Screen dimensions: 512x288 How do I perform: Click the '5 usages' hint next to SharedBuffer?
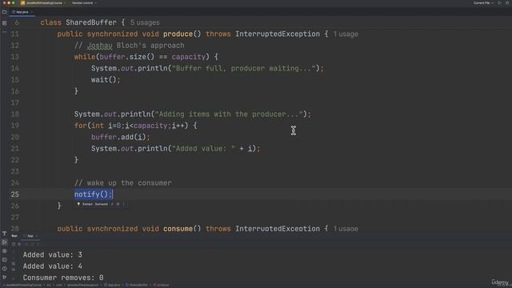(x=145, y=22)
